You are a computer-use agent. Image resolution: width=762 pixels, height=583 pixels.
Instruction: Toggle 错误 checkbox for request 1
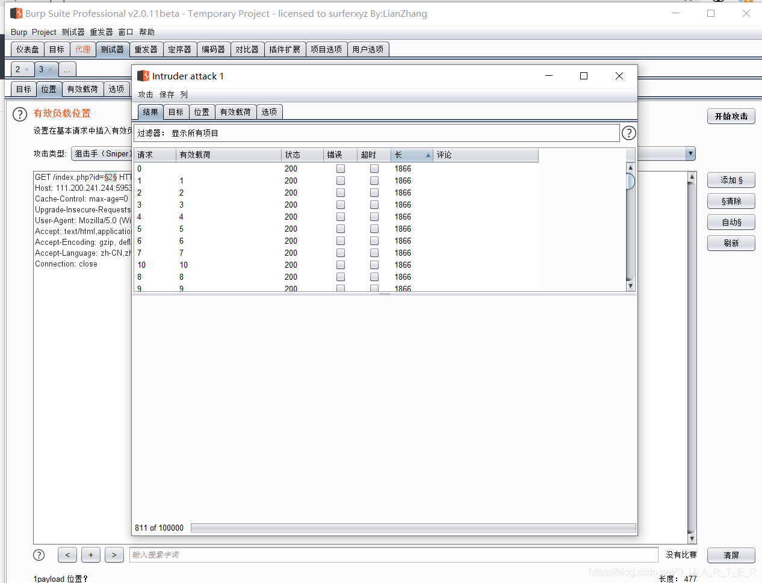point(341,180)
